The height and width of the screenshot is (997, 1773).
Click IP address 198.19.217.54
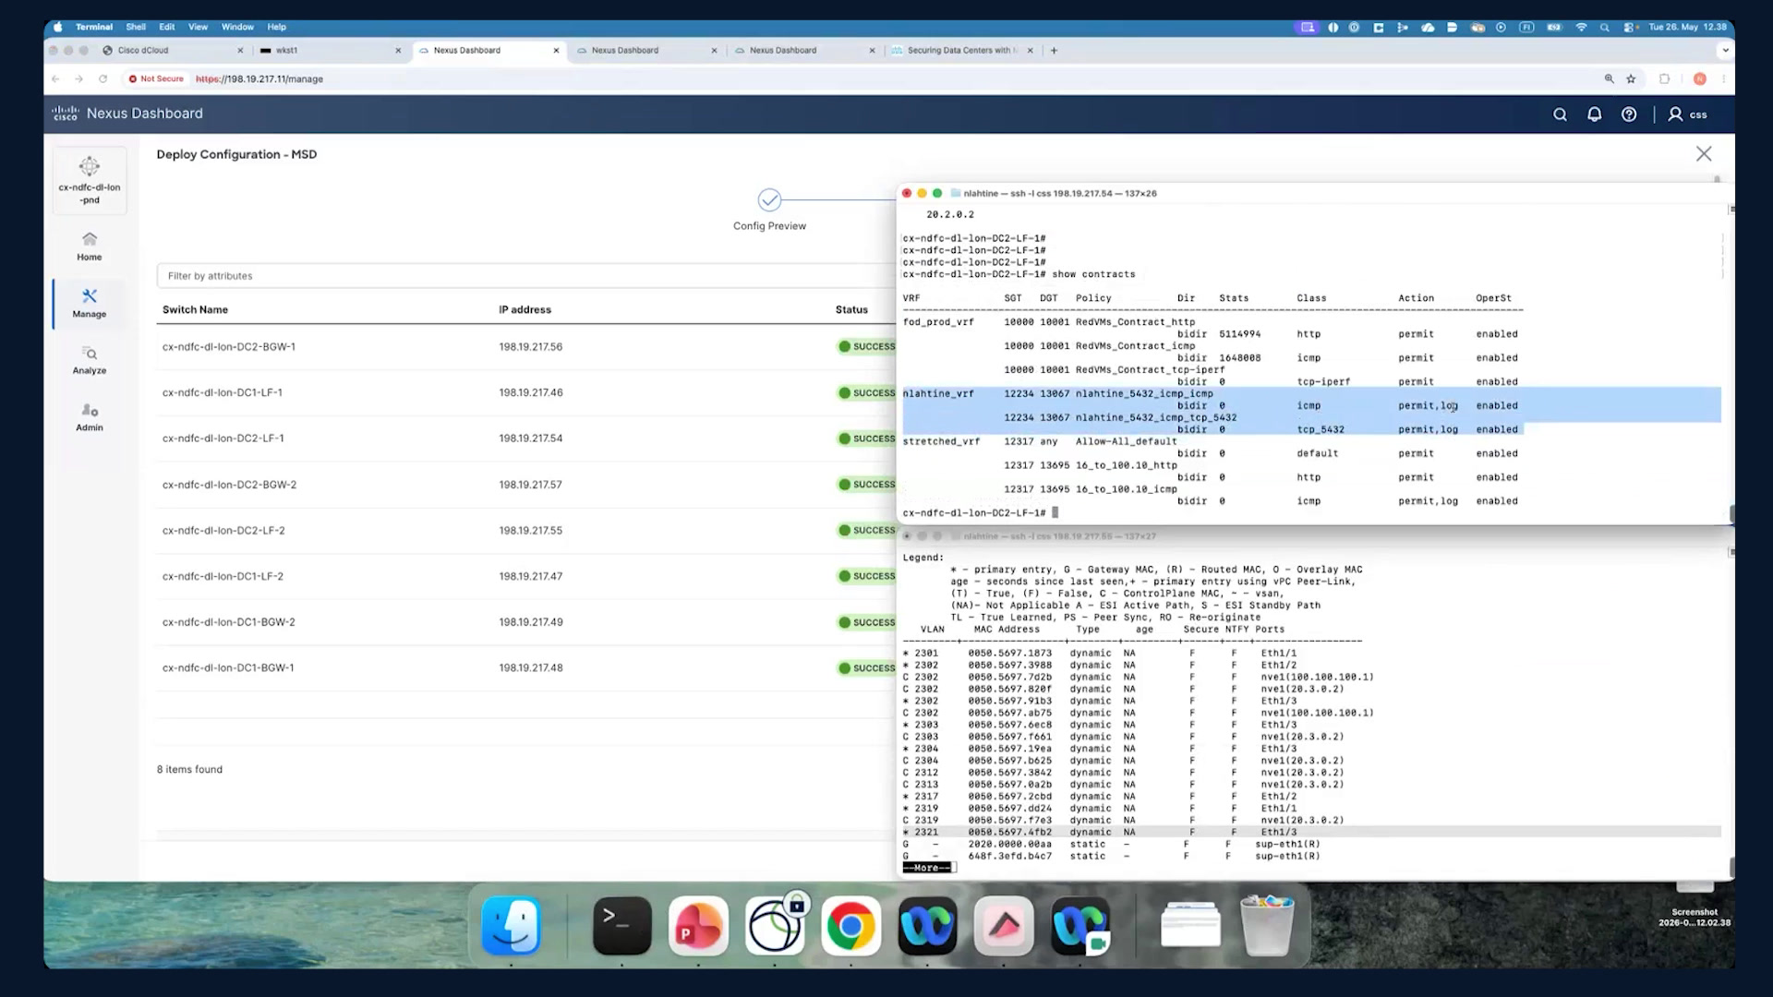[x=531, y=438]
